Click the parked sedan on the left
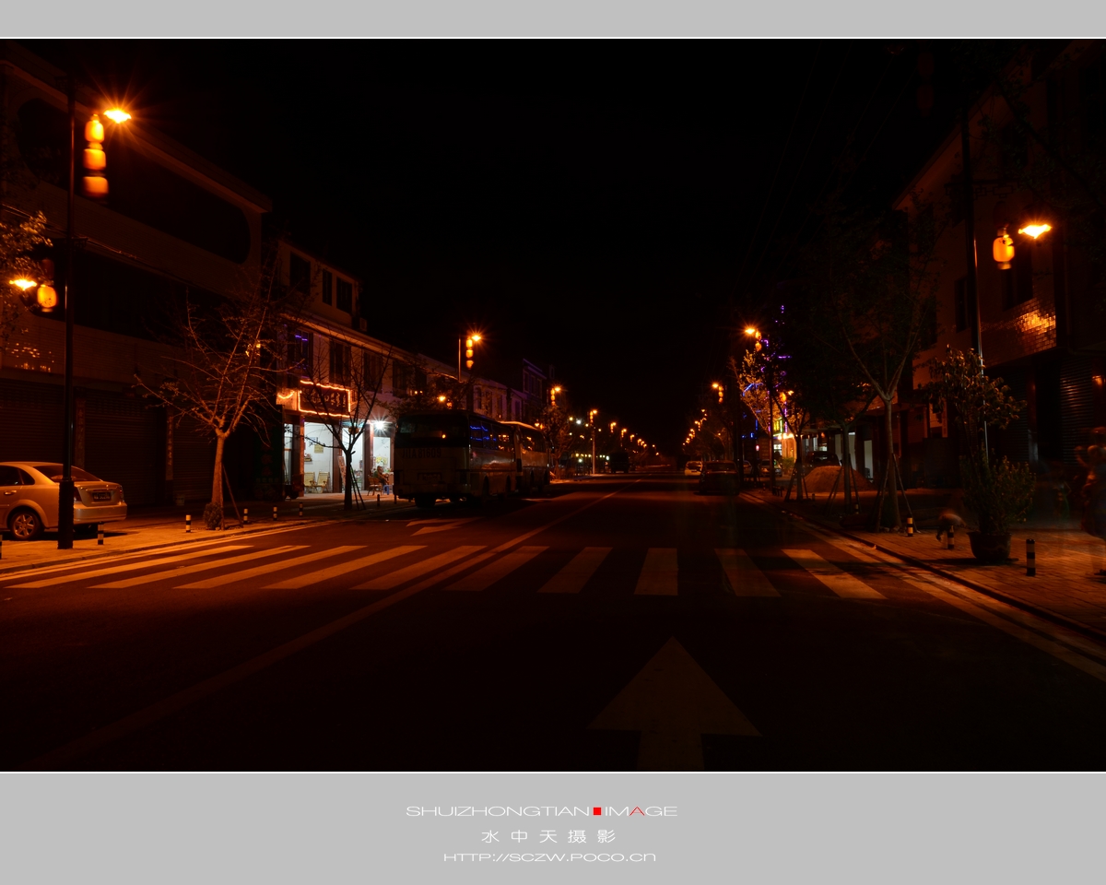This screenshot has width=1106, height=885. [59, 499]
